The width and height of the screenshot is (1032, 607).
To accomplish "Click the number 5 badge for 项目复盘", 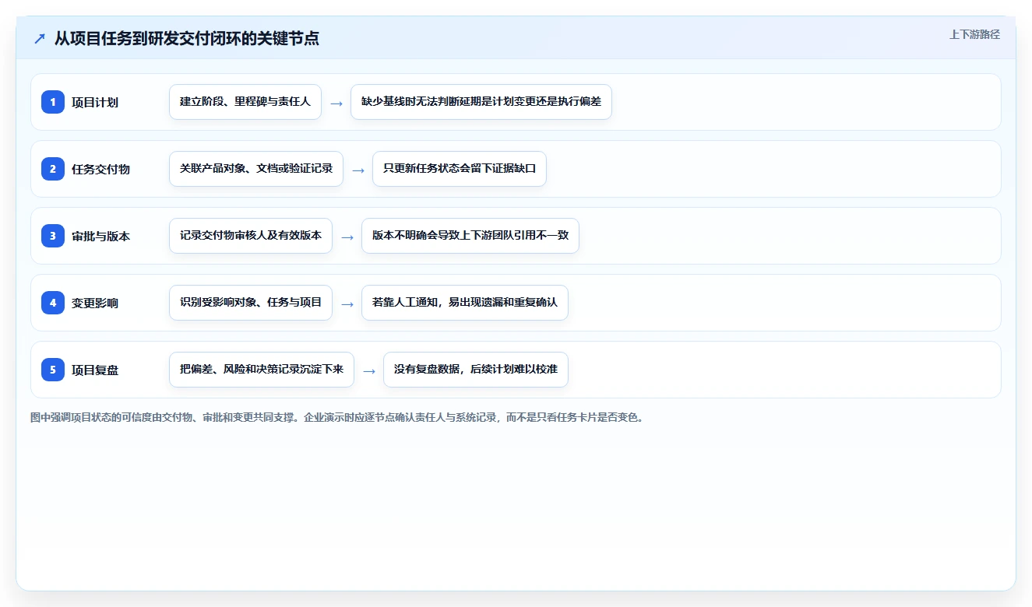I will pyautogui.click(x=53, y=369).
